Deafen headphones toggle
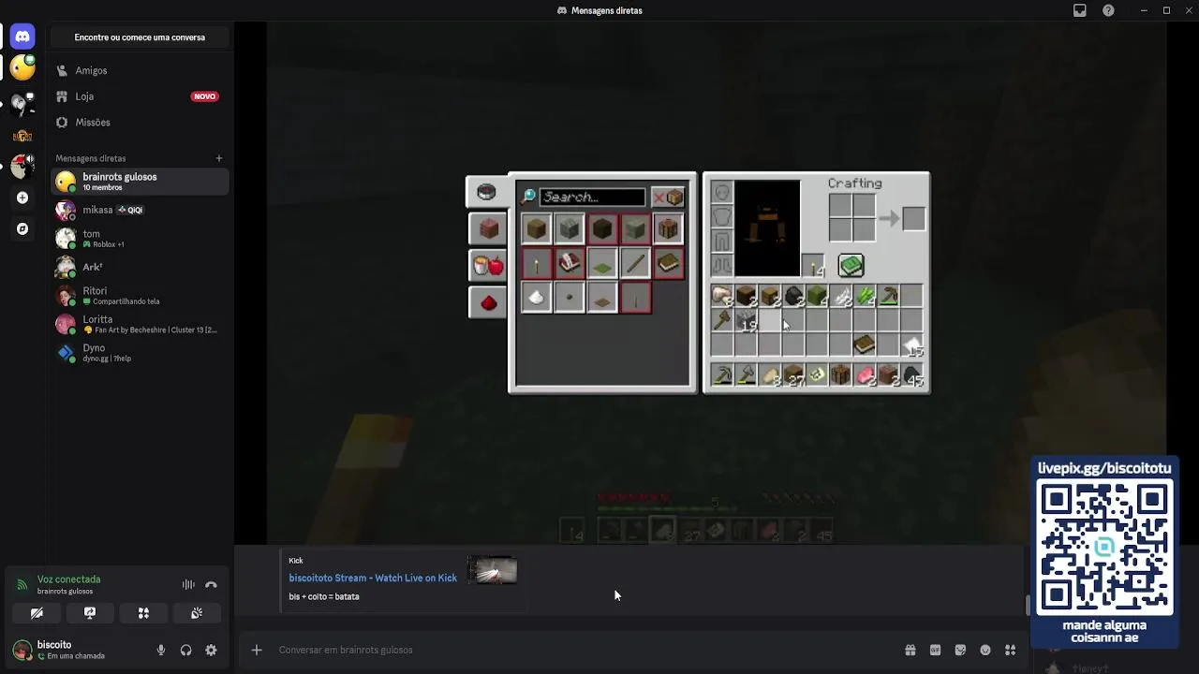Image resolution: width=1199 pixels, height=674 pixels. 185,650
